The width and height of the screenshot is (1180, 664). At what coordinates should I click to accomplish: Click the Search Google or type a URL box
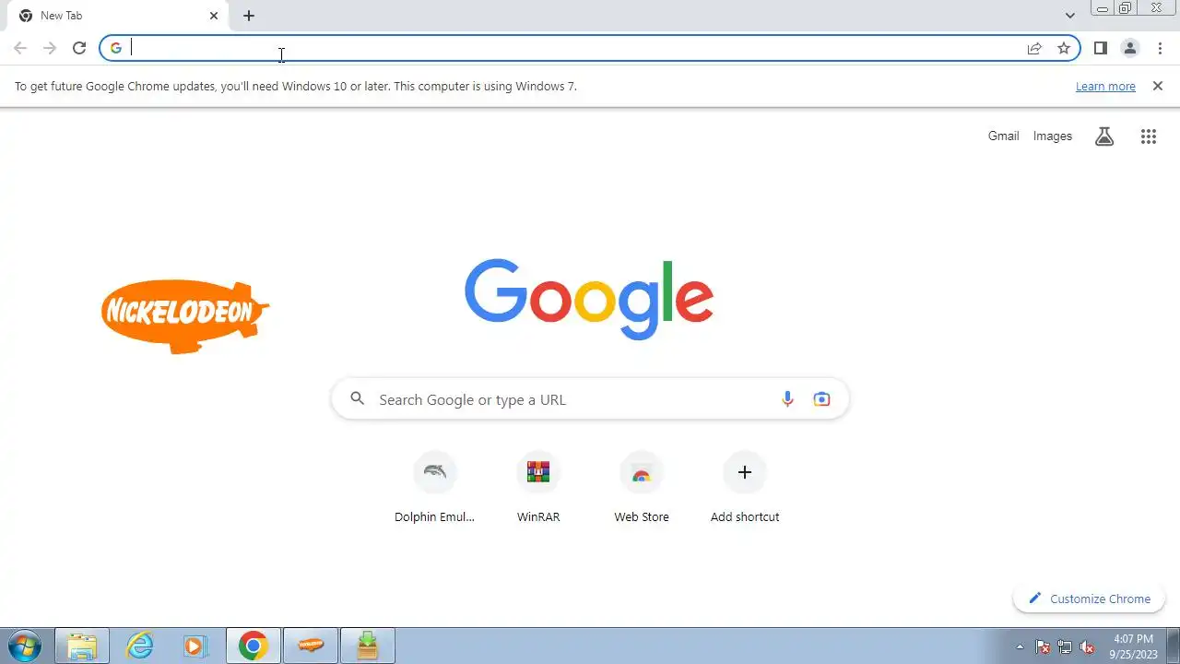coord(590,399)
